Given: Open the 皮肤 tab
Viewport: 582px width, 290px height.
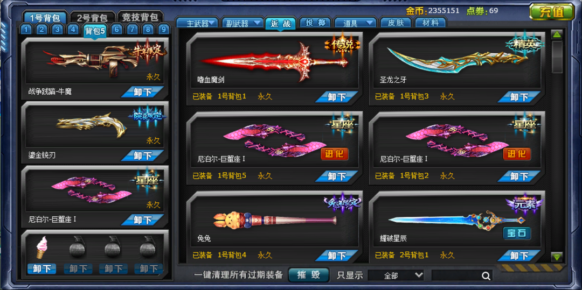Looking at the screenshot, I should [396, 23].
